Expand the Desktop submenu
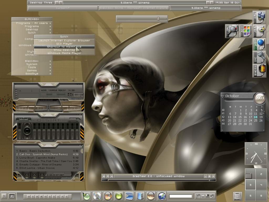Image resolution: width=269 pixels, height=202 pixels. pos(32,29)
